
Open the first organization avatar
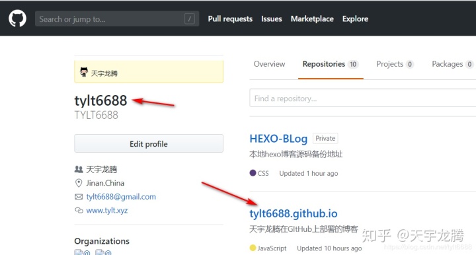click(82, 252)
